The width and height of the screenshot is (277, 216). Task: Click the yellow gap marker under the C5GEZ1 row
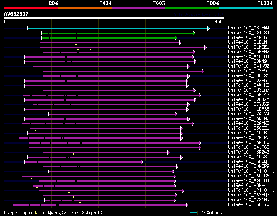pos(35,130)
